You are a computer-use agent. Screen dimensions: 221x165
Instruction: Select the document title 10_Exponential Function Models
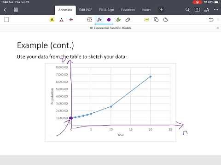coord(110,28)
